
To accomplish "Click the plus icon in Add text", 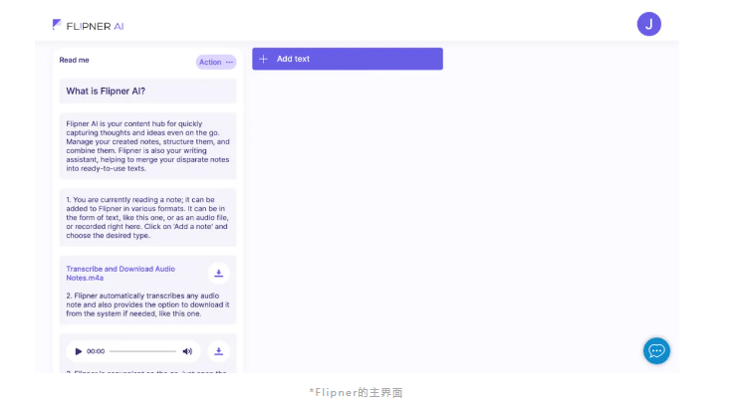I will (263, 59).
